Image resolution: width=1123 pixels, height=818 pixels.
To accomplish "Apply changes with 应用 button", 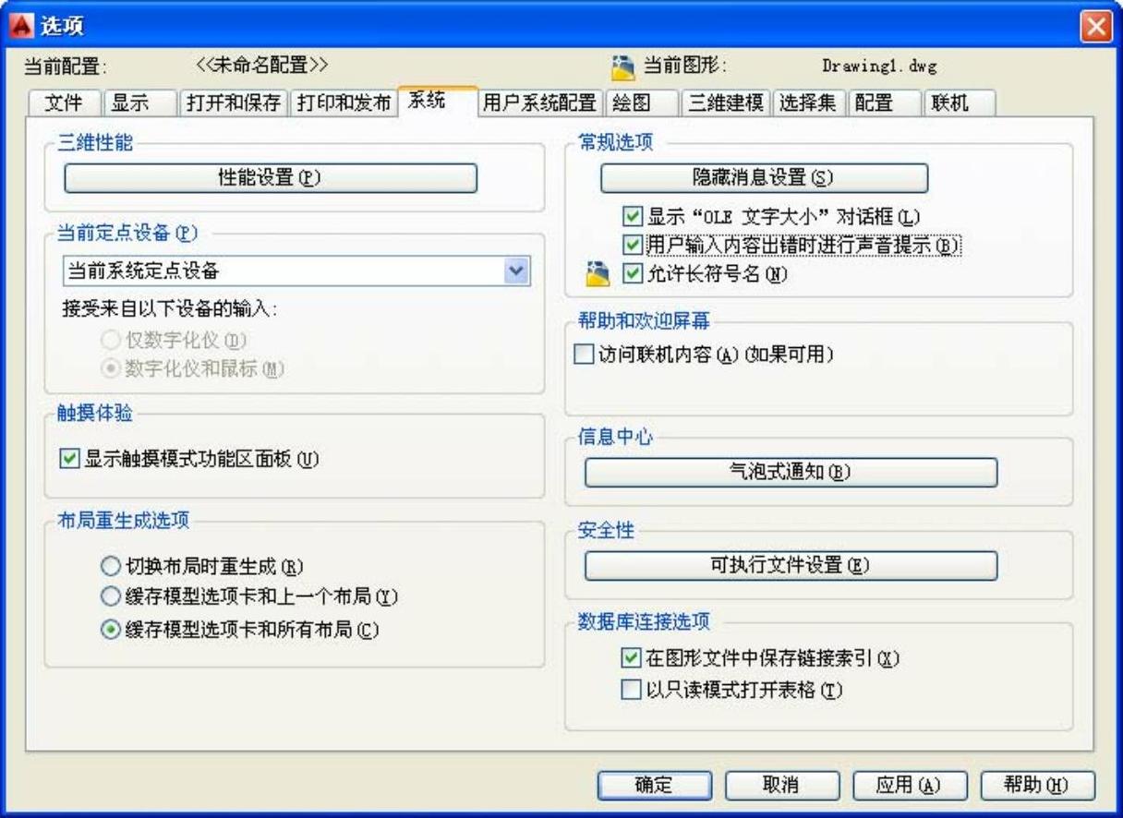I will tap(908, 785).
